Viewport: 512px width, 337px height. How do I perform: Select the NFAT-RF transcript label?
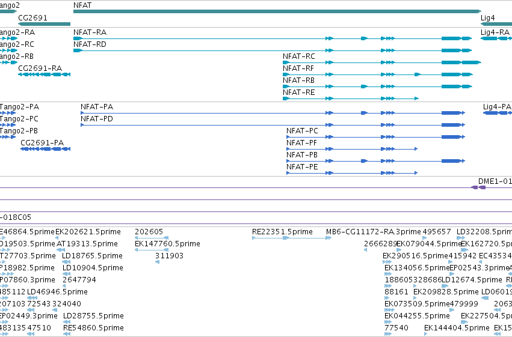[298, 68]
